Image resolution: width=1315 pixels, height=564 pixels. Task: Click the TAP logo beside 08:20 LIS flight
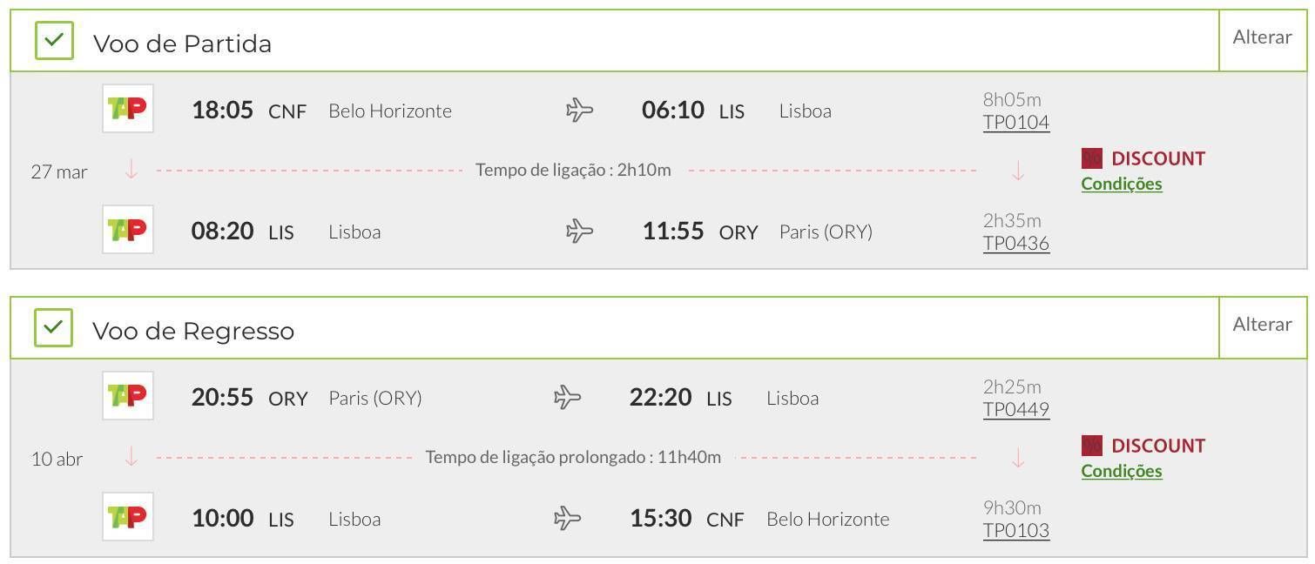[128, 230]
